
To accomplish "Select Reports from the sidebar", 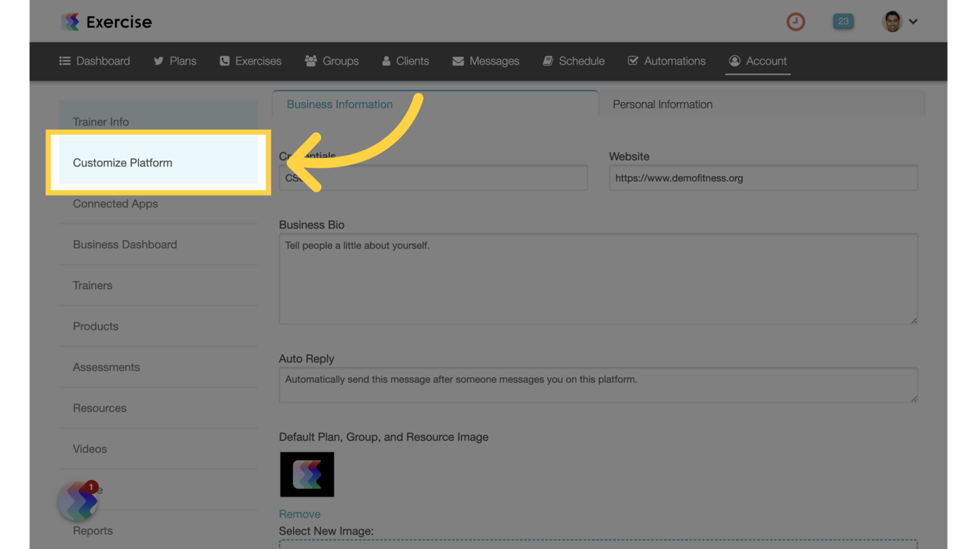I will tap(92, 530).
